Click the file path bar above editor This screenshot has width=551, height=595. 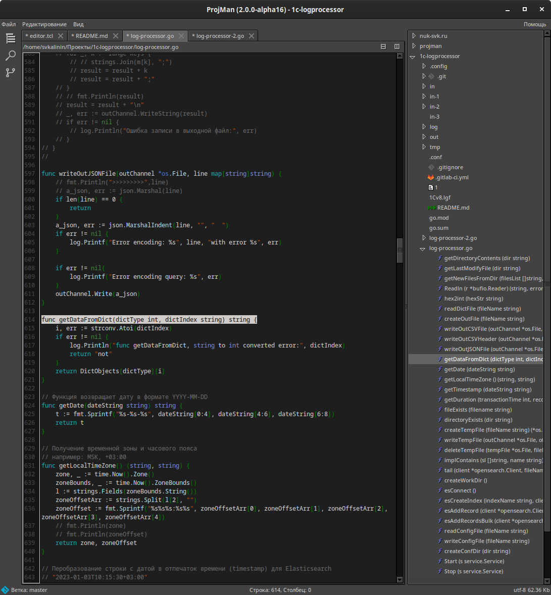click(101, 47)
